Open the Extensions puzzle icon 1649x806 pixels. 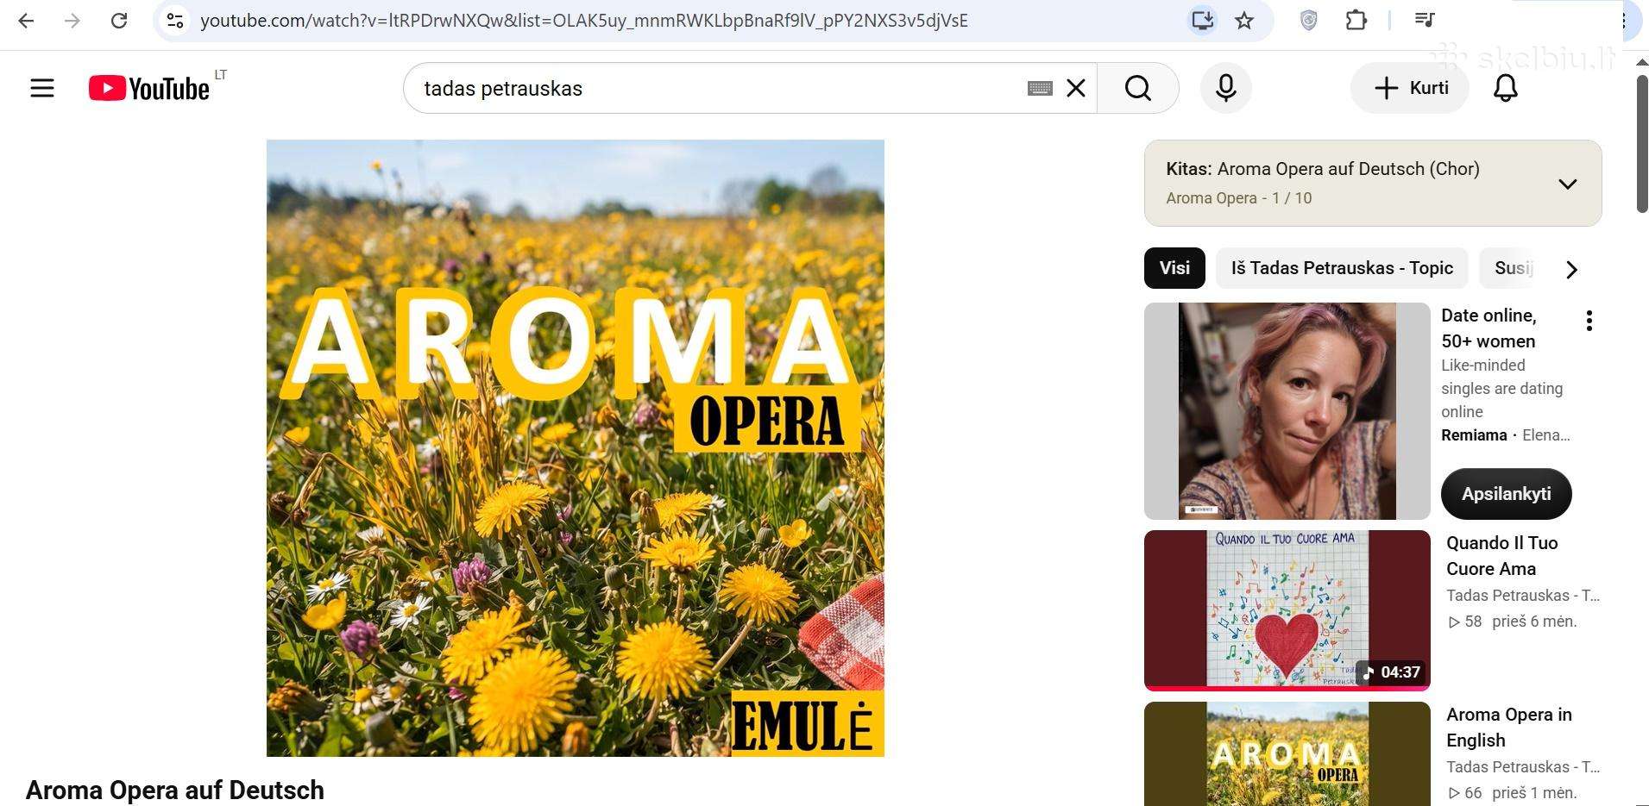click(1356, 20)
